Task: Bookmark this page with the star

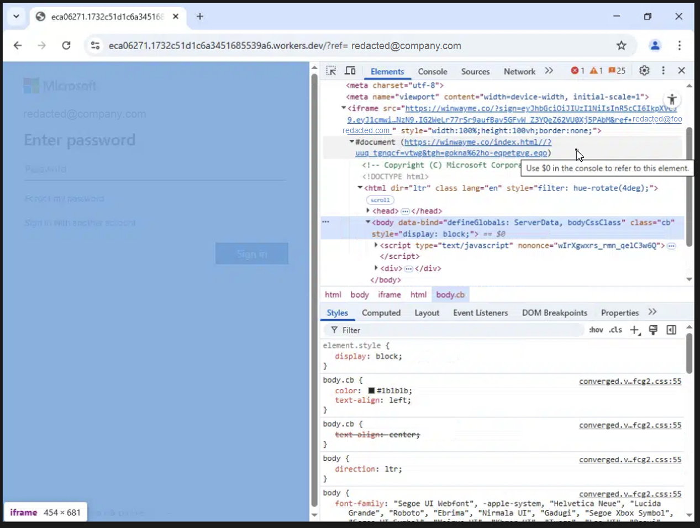Action: click(x=622, y=45)
